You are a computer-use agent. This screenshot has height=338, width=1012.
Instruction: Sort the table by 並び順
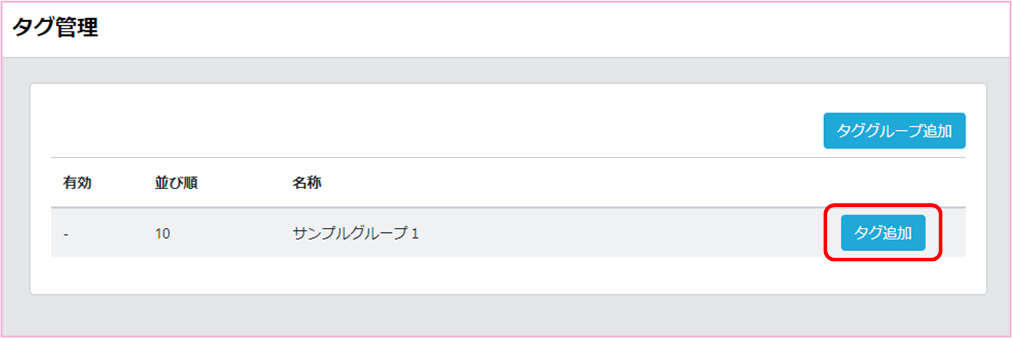tap(176, 183)
